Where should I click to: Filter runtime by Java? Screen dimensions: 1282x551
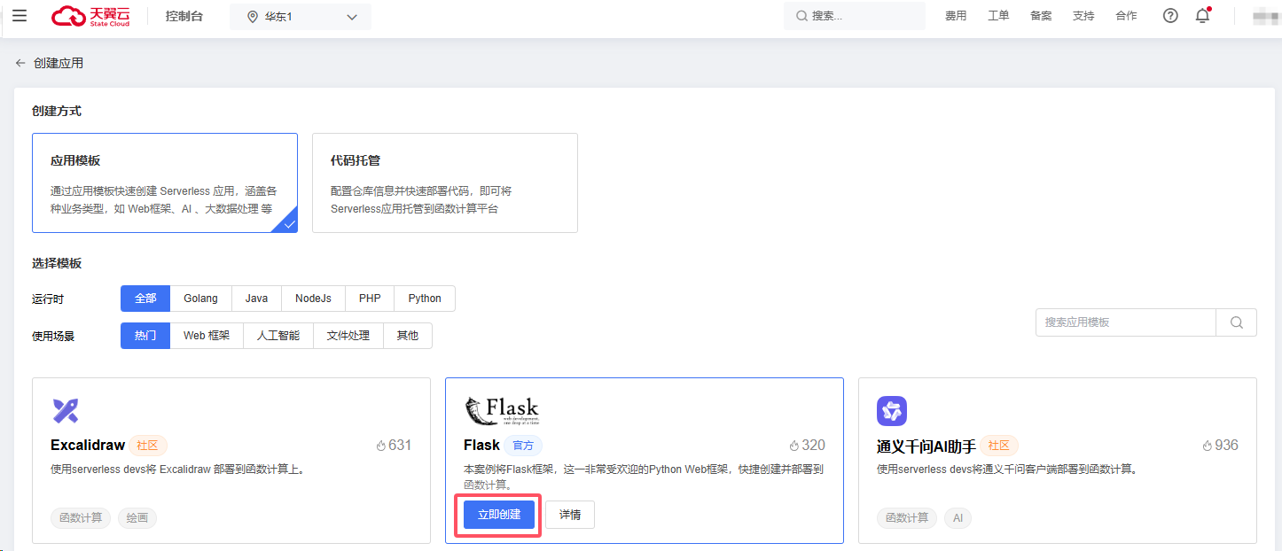(257, 299)
